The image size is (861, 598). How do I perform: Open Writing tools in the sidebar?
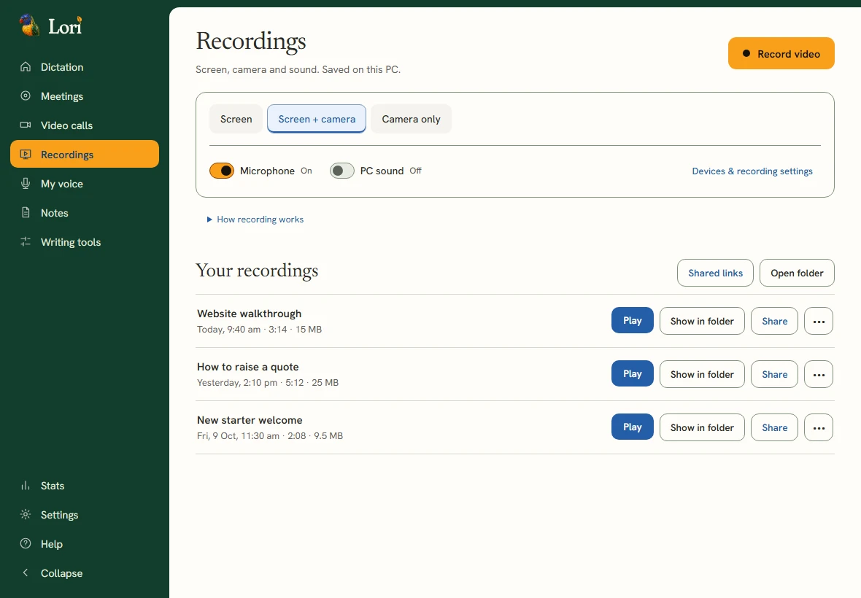[x=85, y=241]
